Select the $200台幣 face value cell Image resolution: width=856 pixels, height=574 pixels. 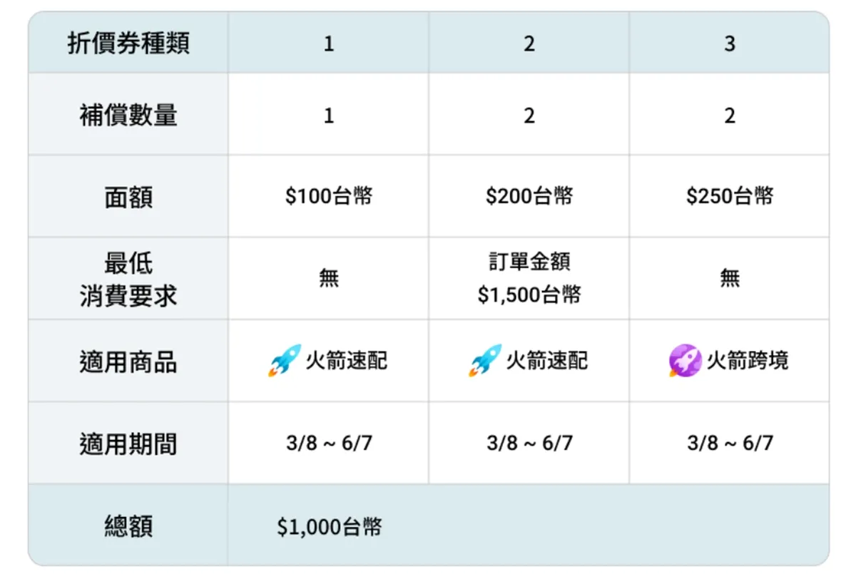(x=529, y=197)
